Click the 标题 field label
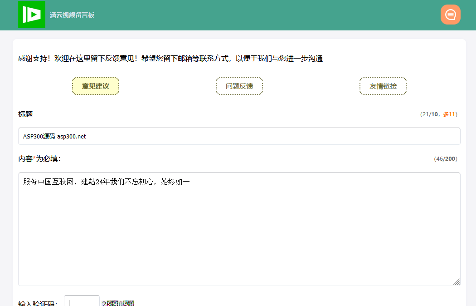476x306 pixels. click(25, 114)
